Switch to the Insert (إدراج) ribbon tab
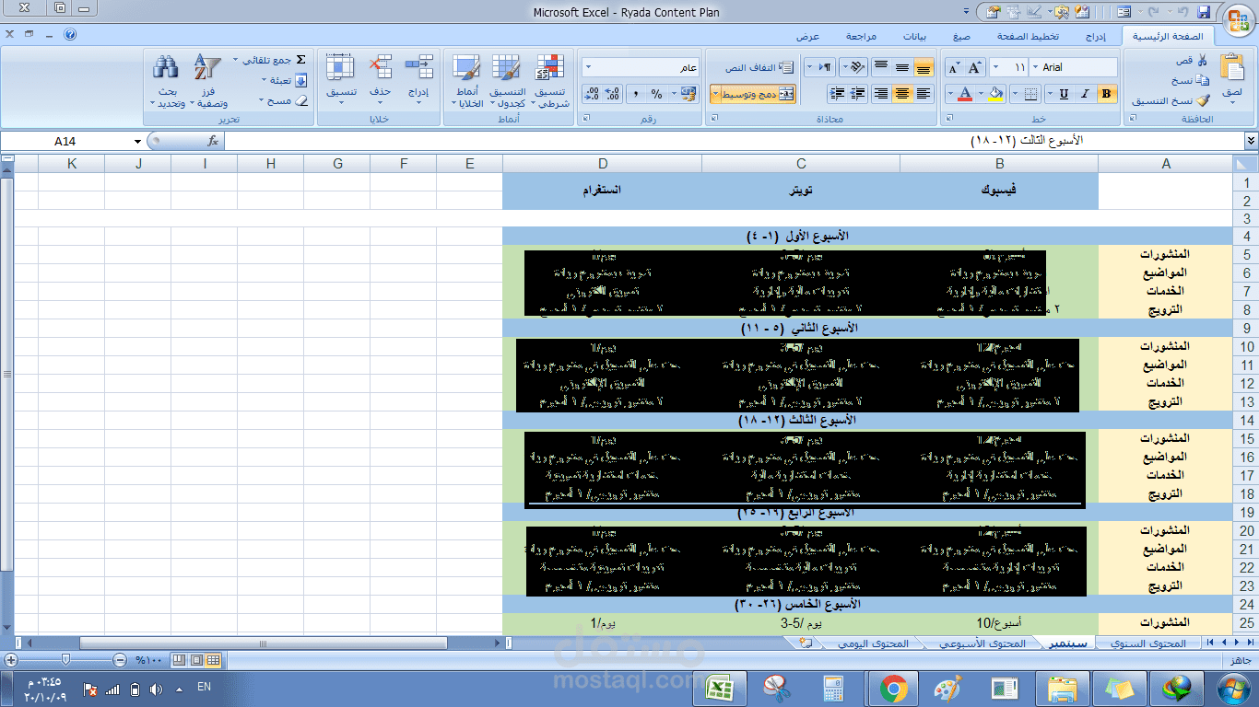1259x707 pixels. [1095, 37]
